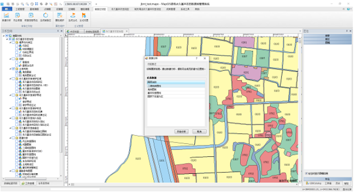Screen dimensions: 354x193
Task: Collapse the 土地利用 group
Action: coord(10,69)
